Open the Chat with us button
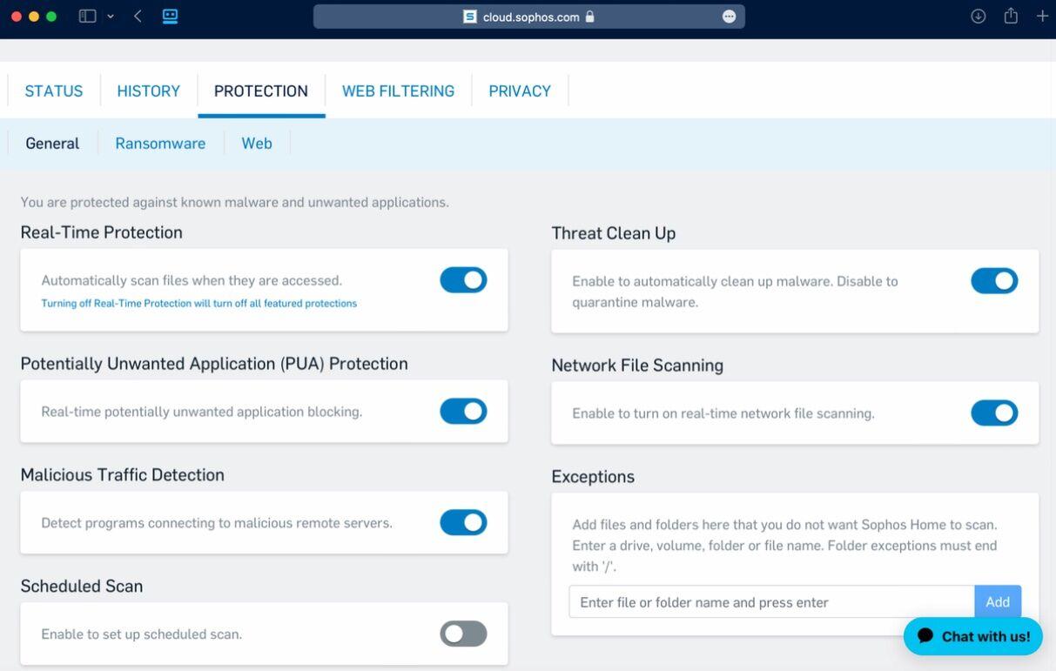 click(x=973, y=636)
